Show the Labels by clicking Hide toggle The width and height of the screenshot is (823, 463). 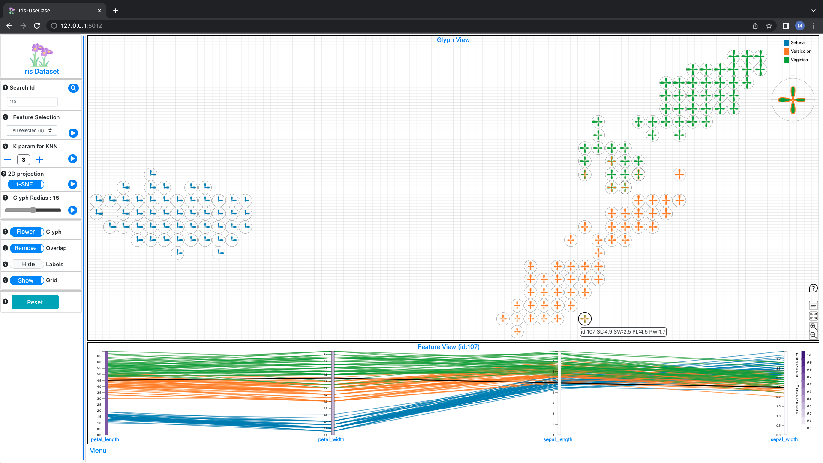coord(27,264)
